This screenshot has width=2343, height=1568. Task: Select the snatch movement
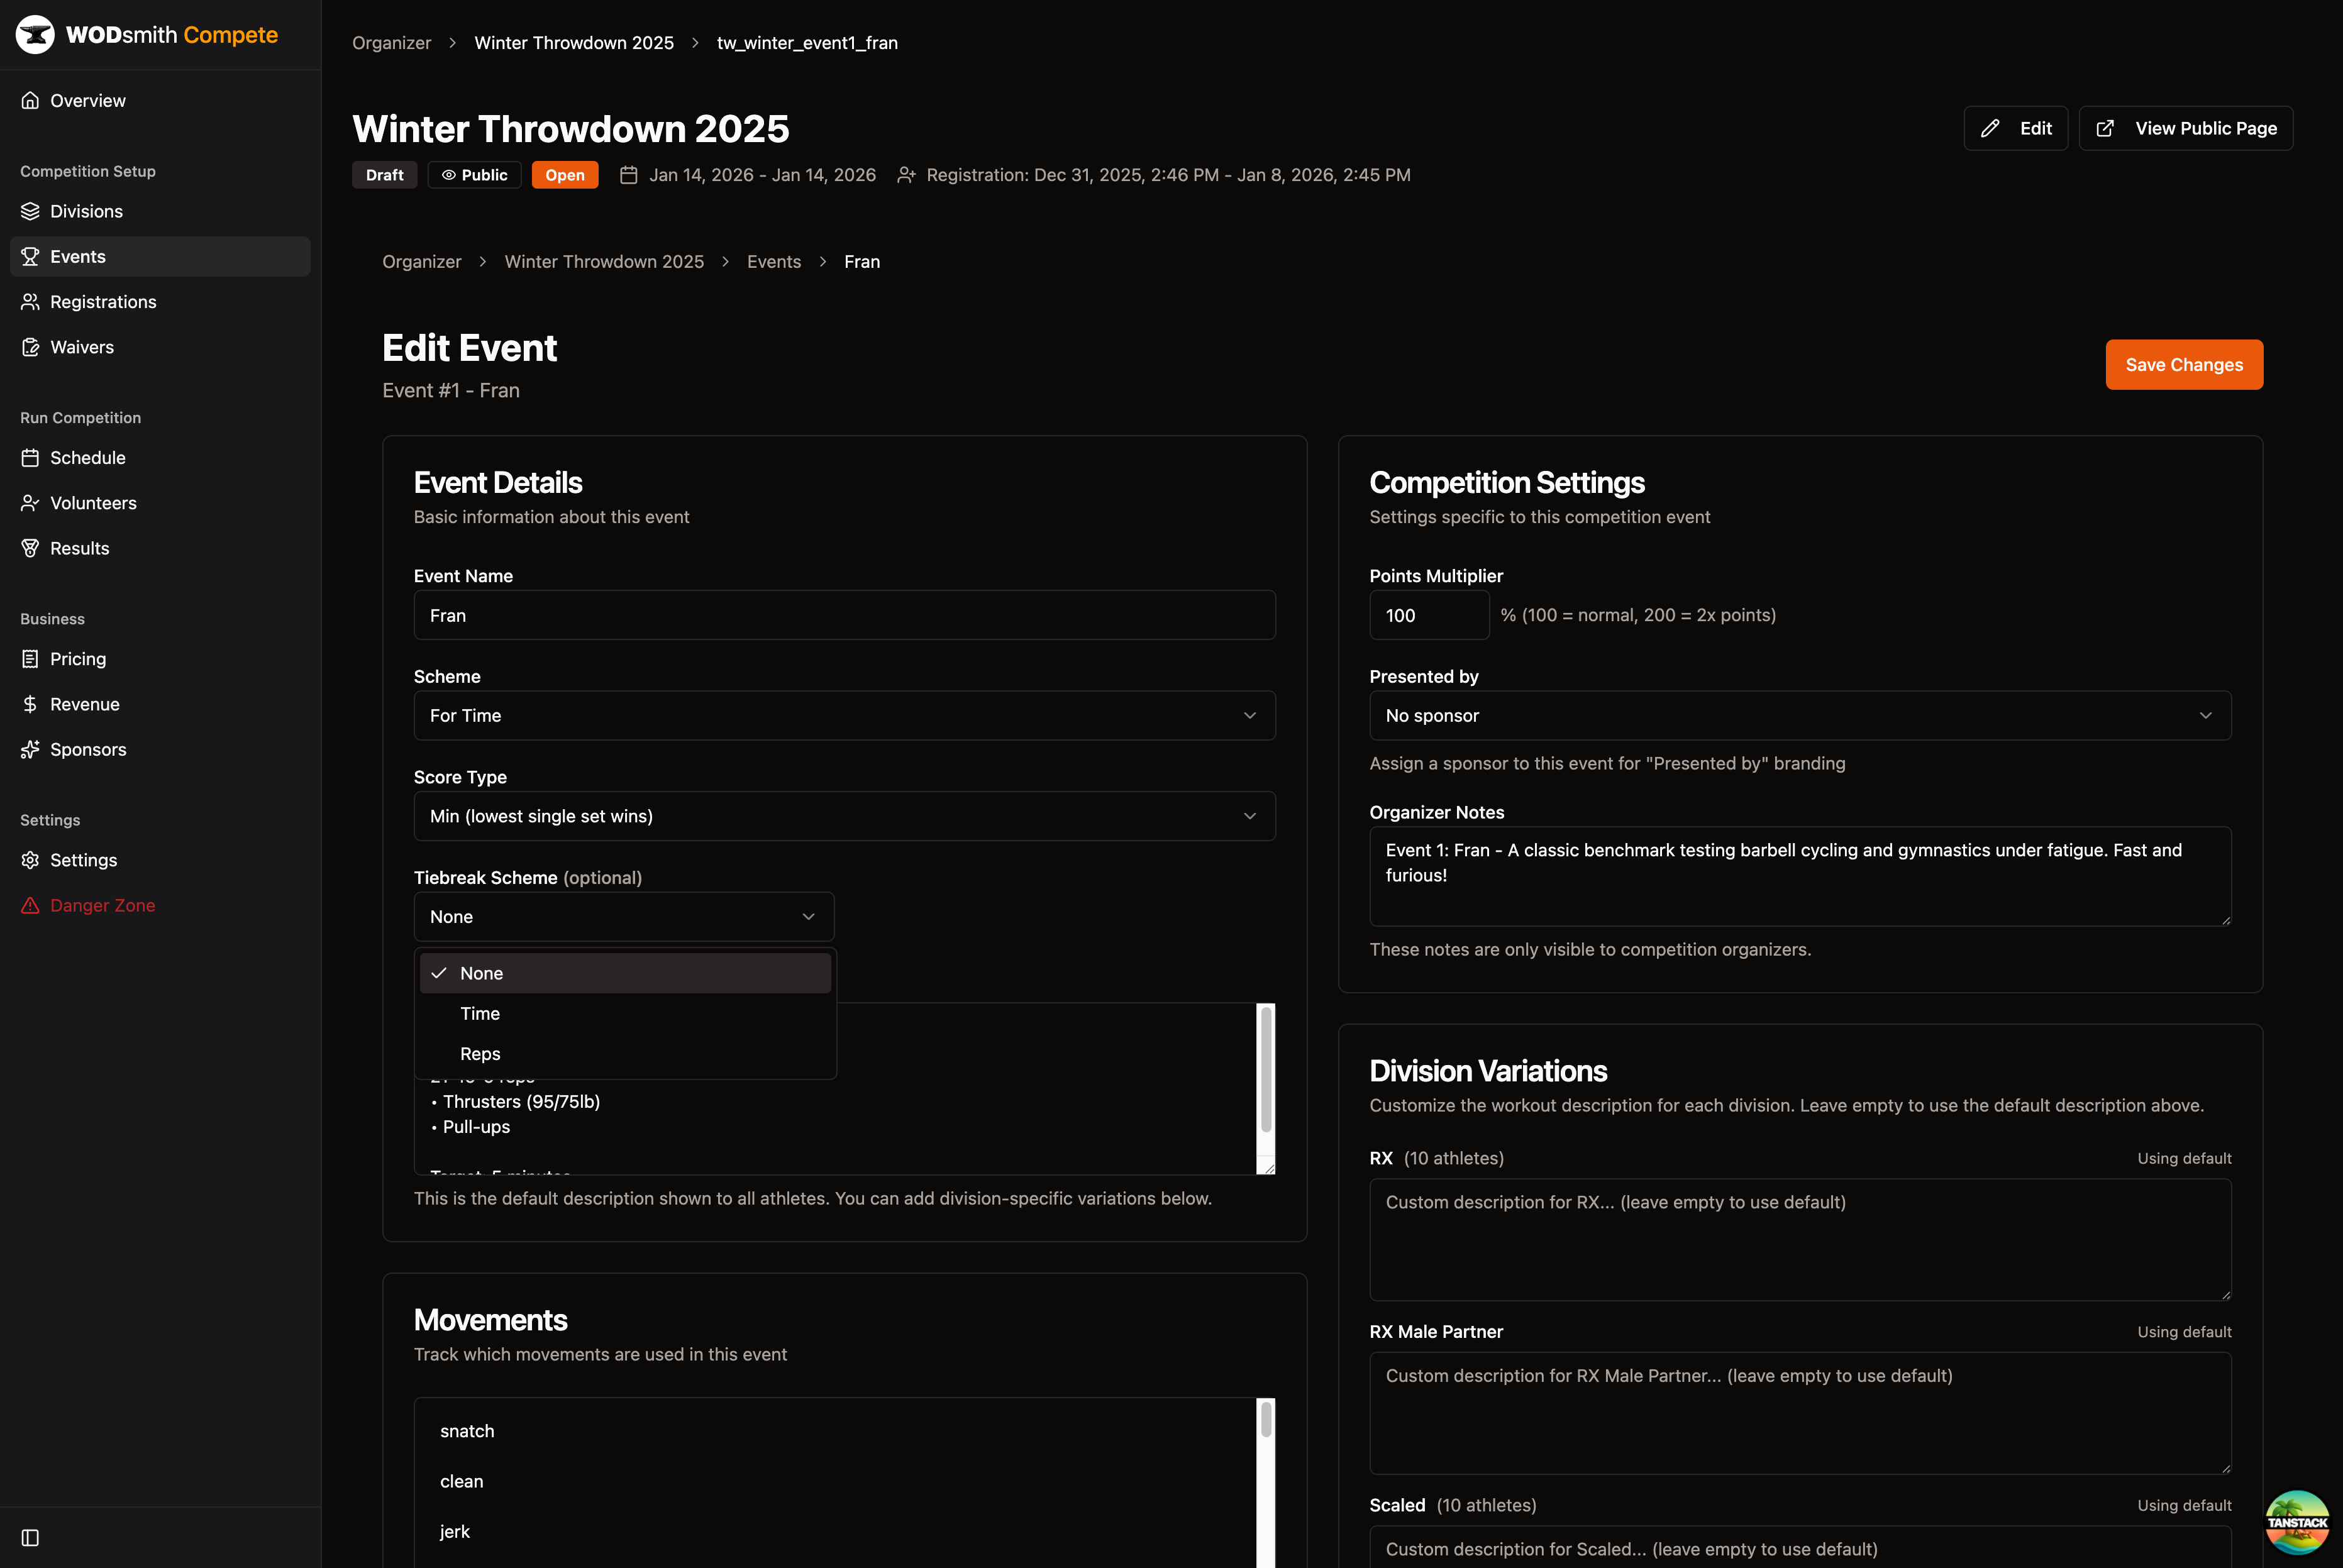pos(467,1431)
